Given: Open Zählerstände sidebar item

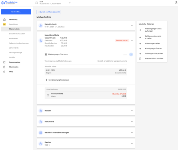Looking at the screenshot, I should tap(14, 48).
